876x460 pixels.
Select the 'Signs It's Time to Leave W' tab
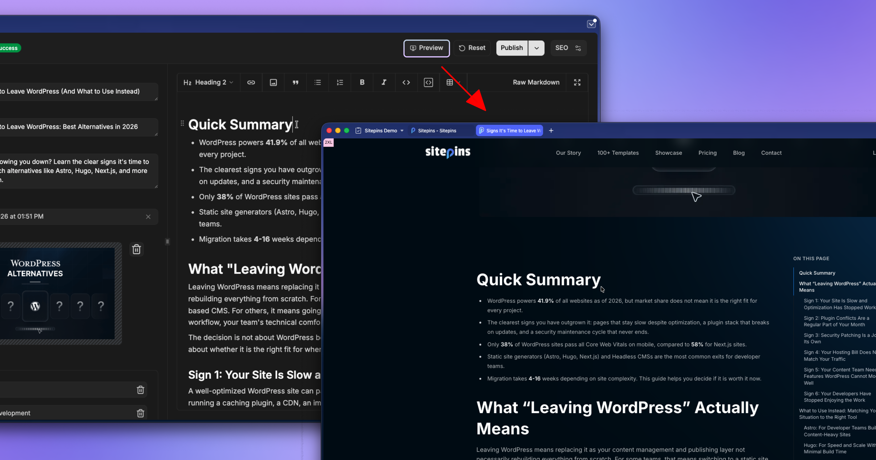click(x=509, y=131)
